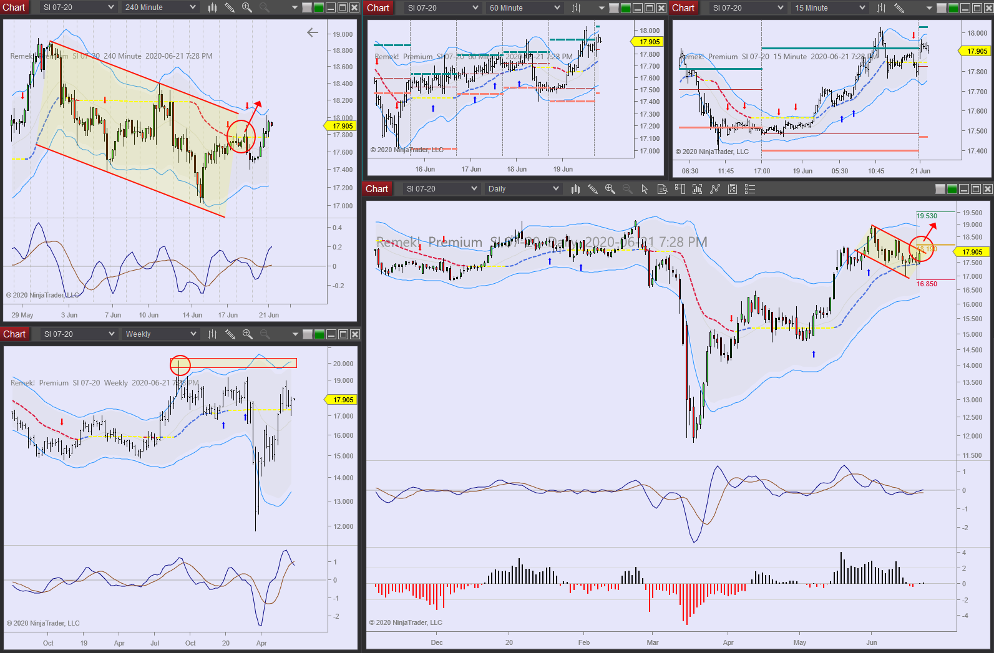Expand toolbar overflow arrow in 240 Minute chart

(295, 8)
